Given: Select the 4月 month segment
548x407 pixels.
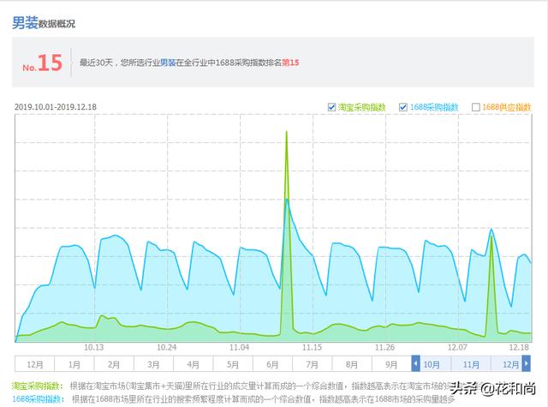Looking at the screenshot, I should 193,363.
